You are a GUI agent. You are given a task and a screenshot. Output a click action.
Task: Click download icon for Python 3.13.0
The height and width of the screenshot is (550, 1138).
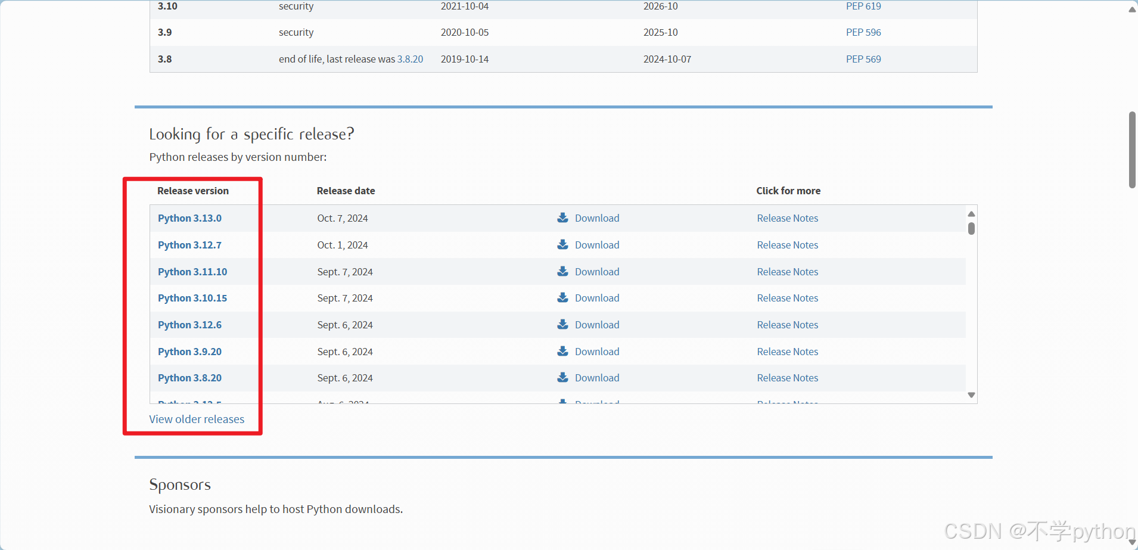point(562,217)
